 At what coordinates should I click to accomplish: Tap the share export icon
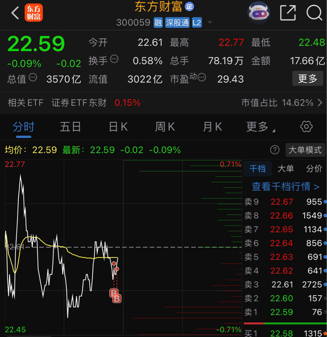[288, 13]
